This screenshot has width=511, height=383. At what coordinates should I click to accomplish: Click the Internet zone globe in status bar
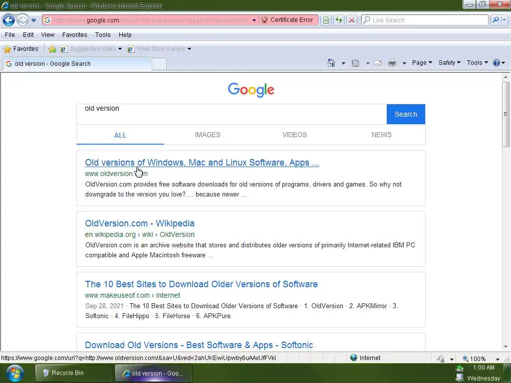click(x=354, y=358)
